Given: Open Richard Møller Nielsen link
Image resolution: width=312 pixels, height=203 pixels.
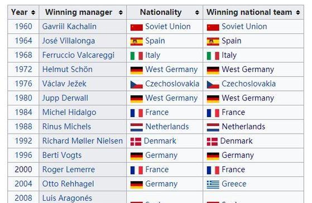Looking at the screenshot, I should click(x=83, y=141).
